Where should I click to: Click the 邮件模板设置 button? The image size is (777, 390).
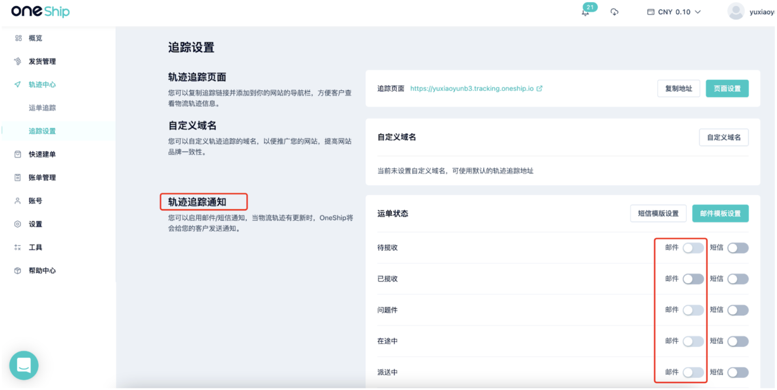pyautogui.click(x=720, y=214)
